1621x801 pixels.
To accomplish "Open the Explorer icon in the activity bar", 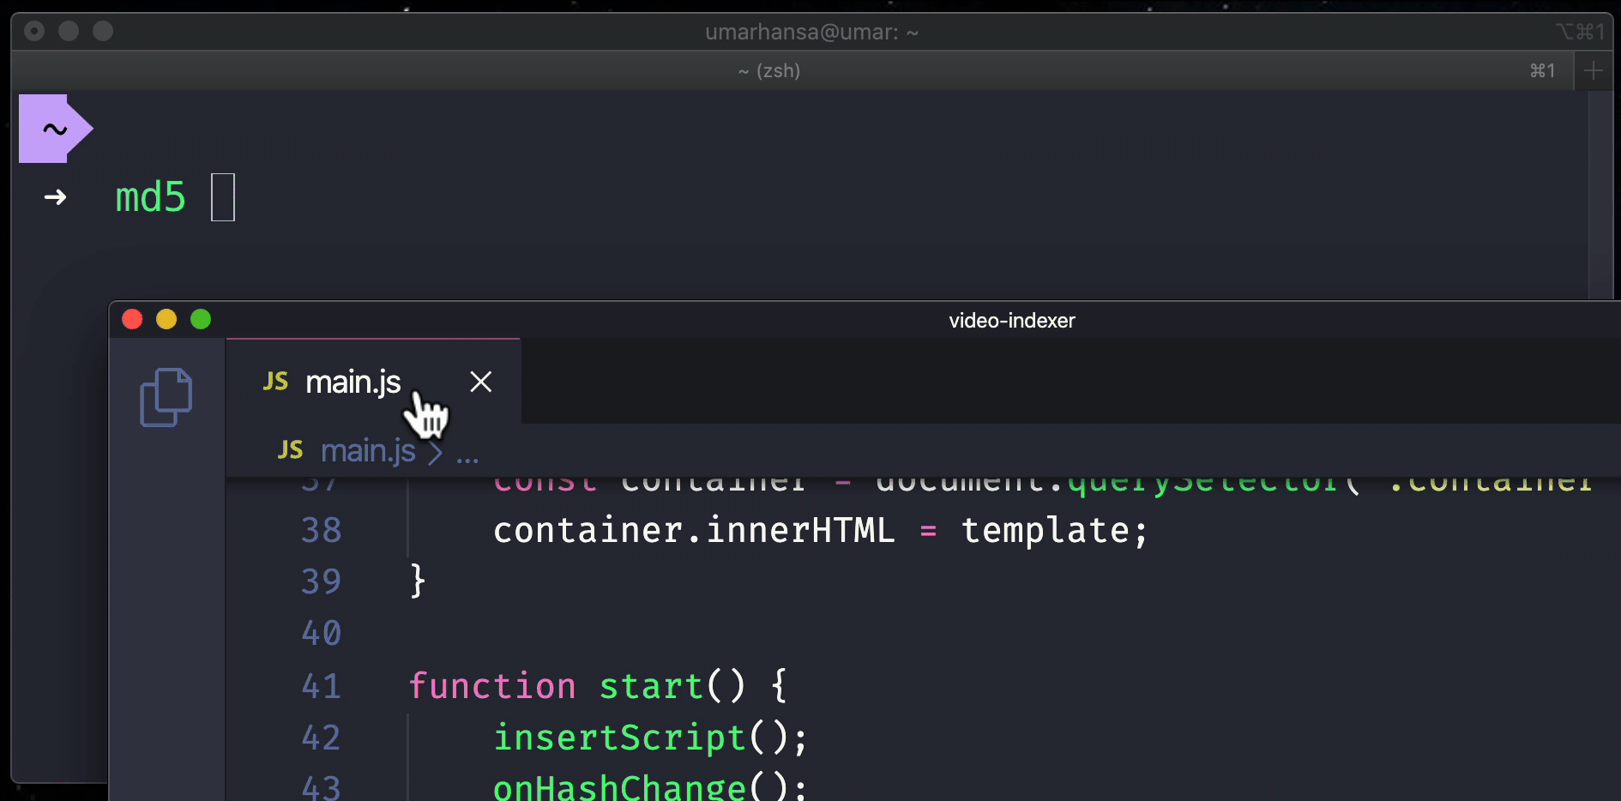I will coord(166,395).
